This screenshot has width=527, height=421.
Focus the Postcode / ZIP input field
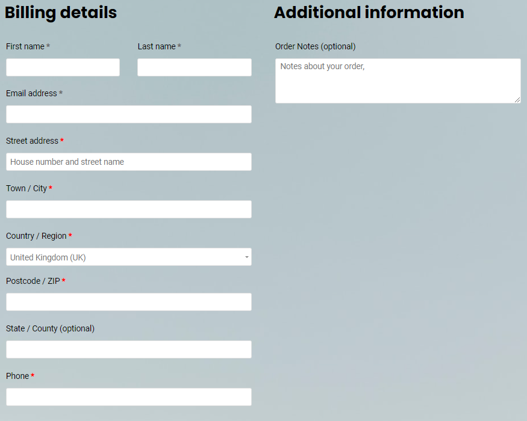(x=128, y=302)
